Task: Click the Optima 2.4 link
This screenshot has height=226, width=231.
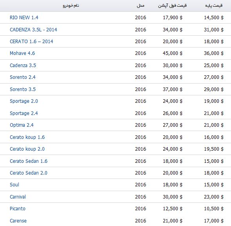Action: coord(22,125)
